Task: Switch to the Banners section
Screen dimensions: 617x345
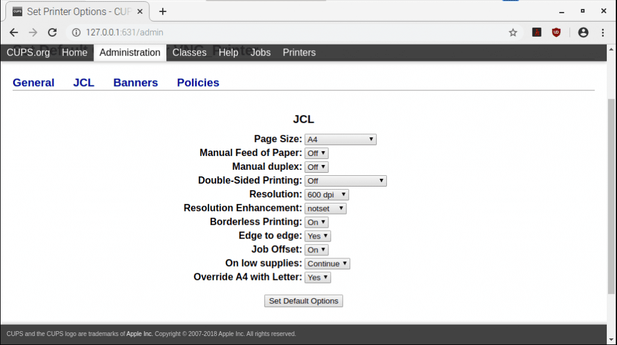Action: click(x=136, y=83)
